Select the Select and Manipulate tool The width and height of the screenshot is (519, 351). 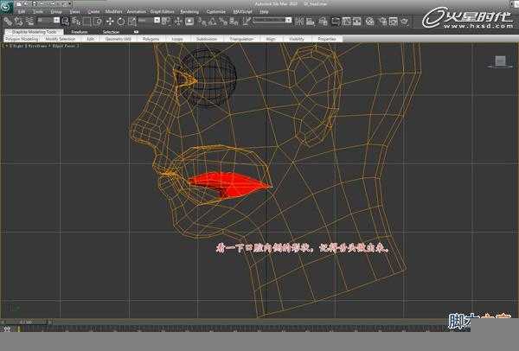point(178,22)
